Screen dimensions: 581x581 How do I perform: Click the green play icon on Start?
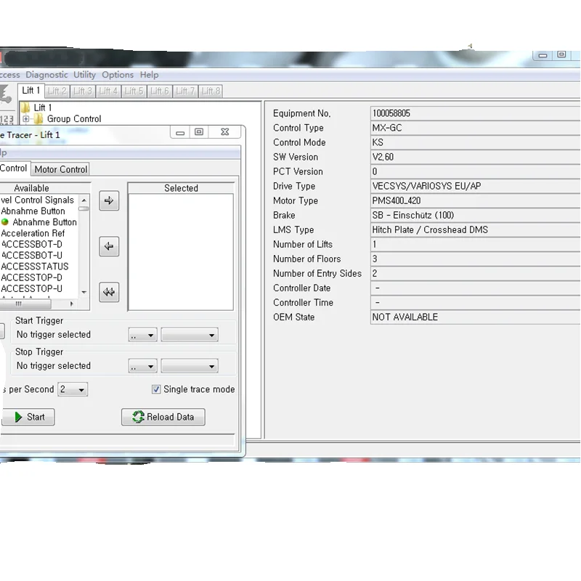pyautogui.click(x=18, y=417)
